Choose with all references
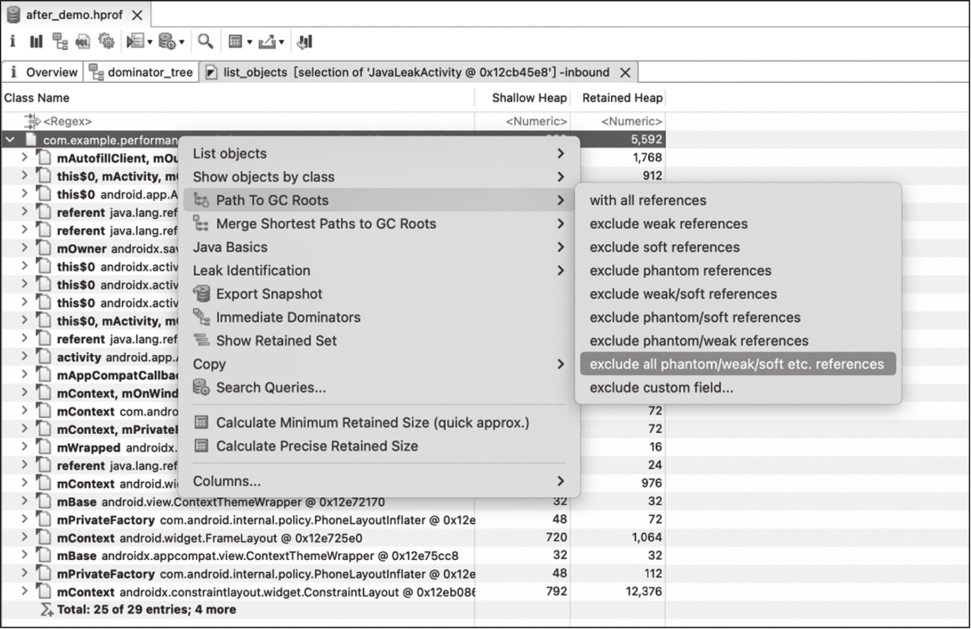 [x=738, y=200]
